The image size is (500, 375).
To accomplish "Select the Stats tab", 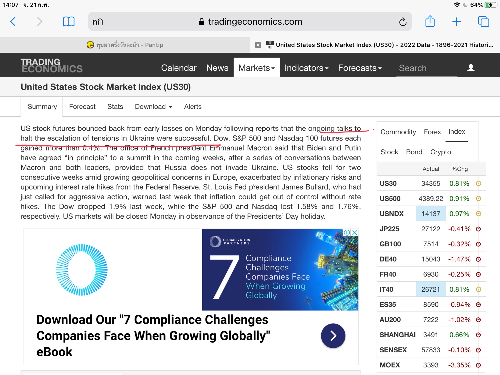I will 115,107.
